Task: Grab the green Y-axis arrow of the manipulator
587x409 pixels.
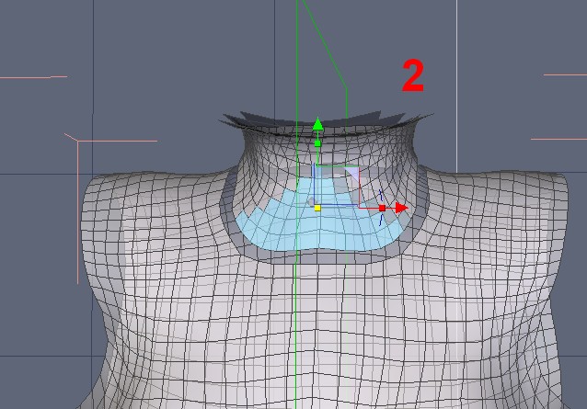Action: (x=317, y=124)
